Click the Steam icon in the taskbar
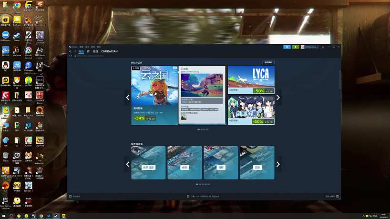Viewport: 390px width, 219px height. pyautogui.click(x=56, y=216)
